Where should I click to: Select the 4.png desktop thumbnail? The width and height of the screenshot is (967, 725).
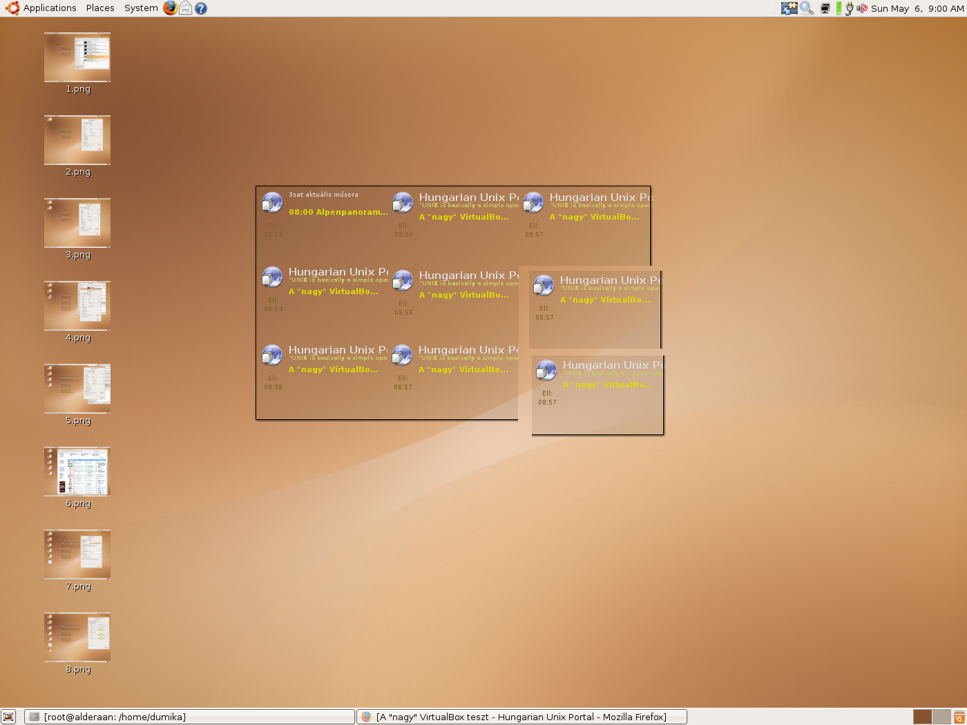point(77,306)
